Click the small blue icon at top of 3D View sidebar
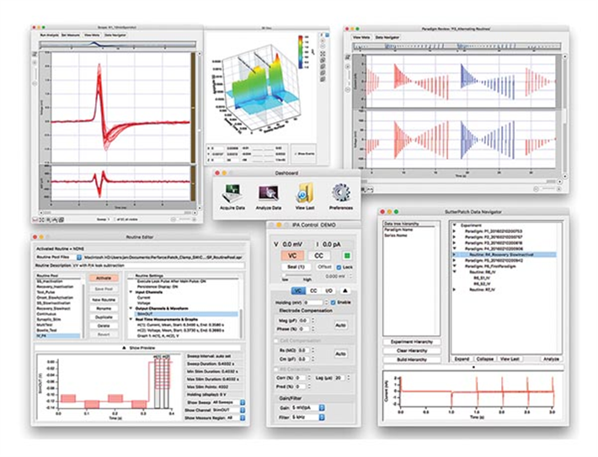 click(327, 35)
